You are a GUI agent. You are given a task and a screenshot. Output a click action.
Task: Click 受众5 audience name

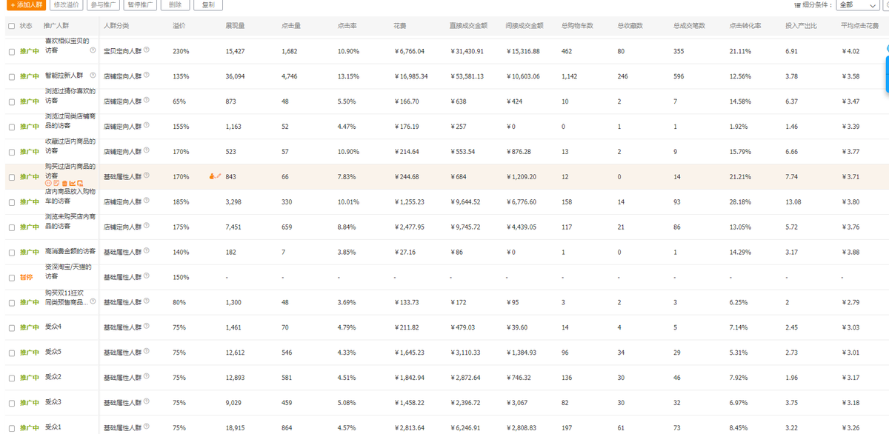[53, 352]
